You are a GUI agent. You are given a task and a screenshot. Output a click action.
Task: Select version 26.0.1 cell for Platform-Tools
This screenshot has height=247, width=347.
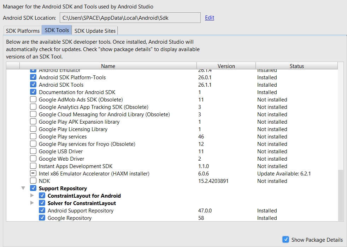tap(205, 78)
